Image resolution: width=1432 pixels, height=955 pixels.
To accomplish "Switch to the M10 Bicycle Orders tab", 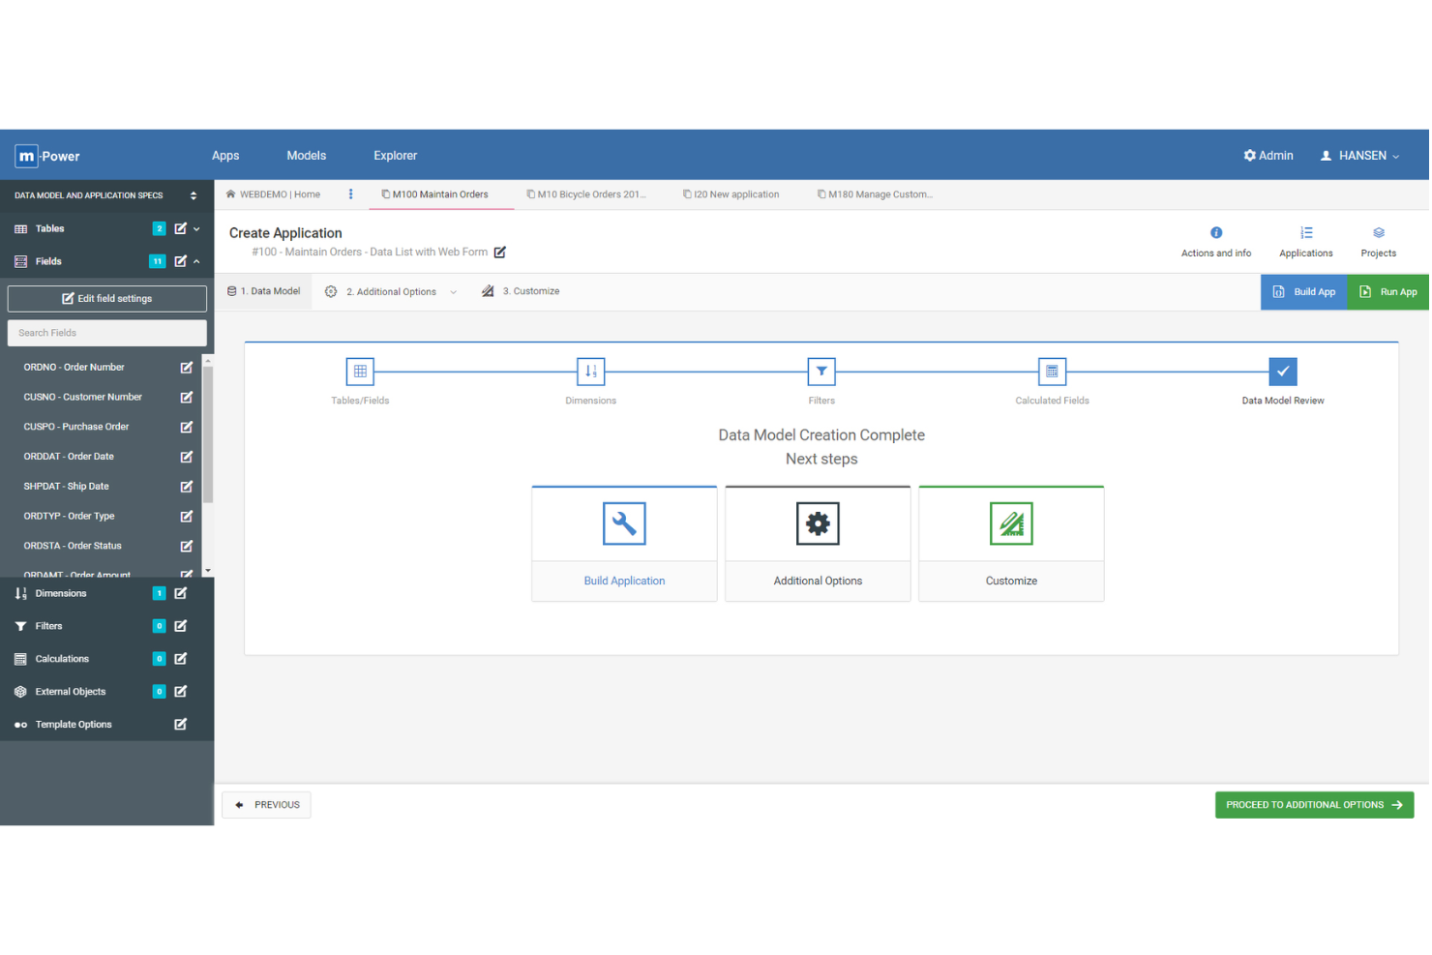I will click(588, 194).
